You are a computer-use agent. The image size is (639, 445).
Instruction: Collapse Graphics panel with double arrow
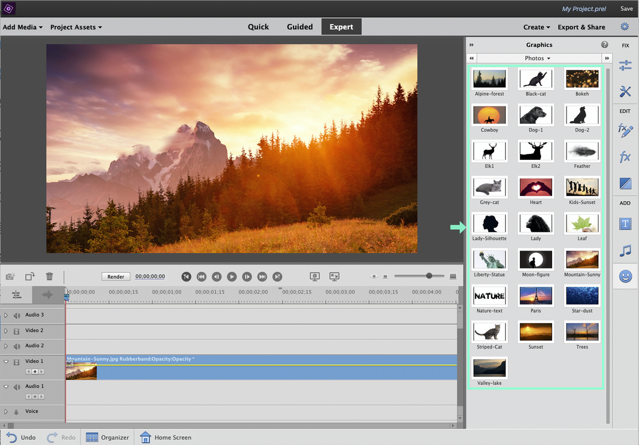click(x=471, y=45)
